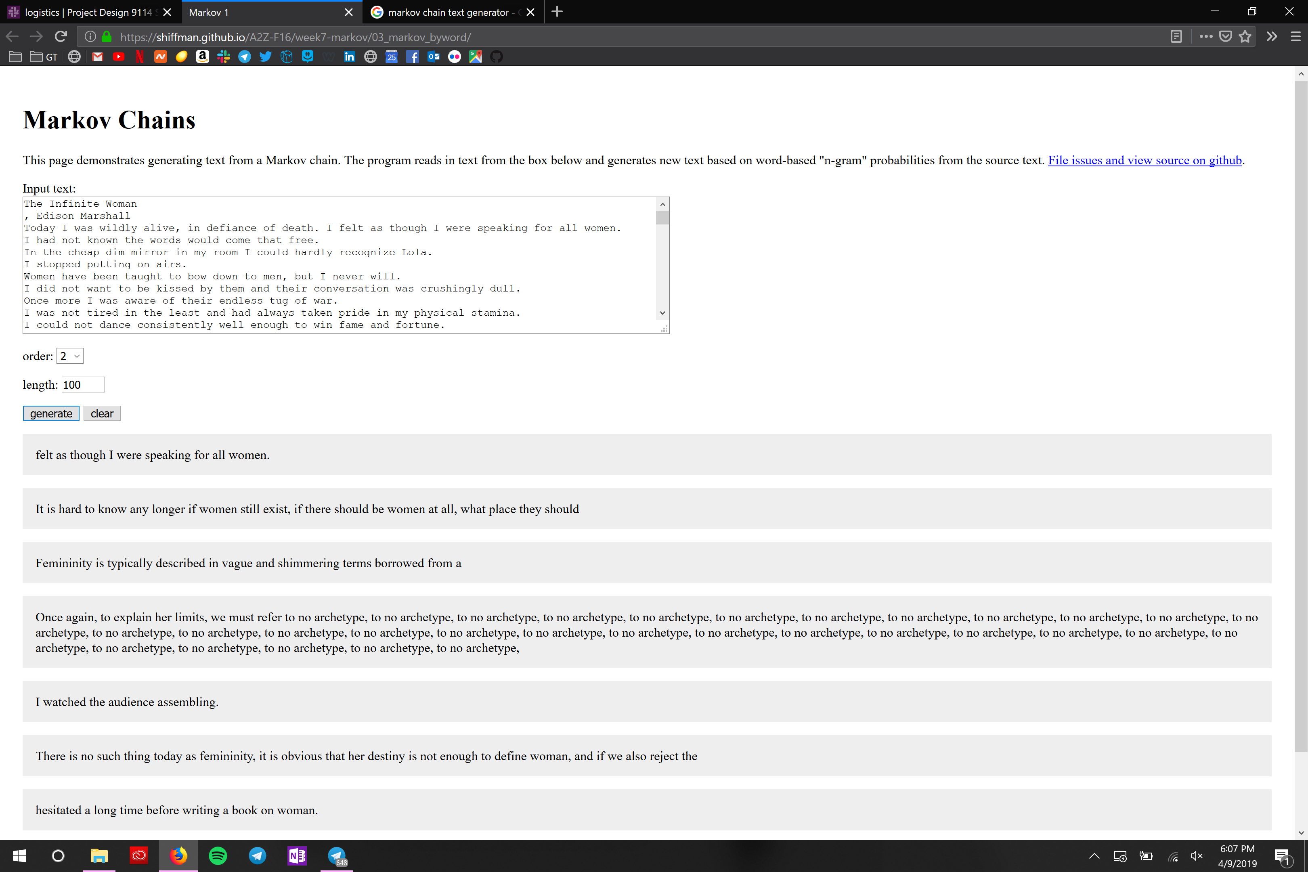Open the order dropdown
The width and height of the screenshot is (1308, 872).
(70, 356)
